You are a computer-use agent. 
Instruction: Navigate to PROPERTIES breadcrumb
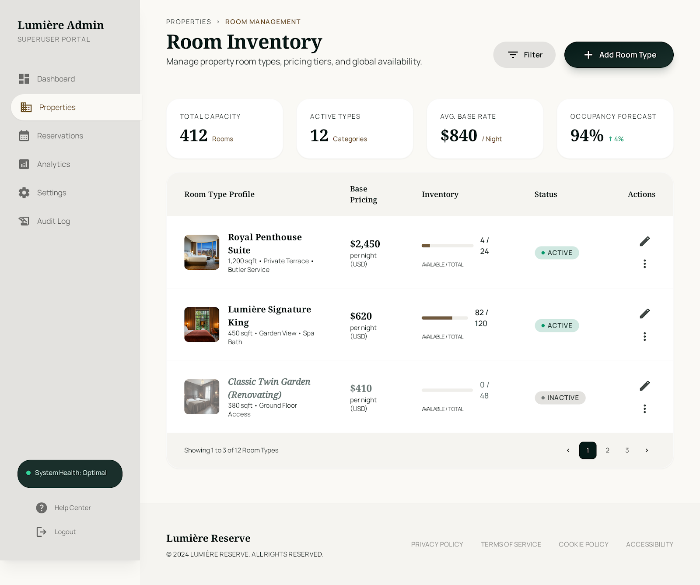[x=189, y=21]
